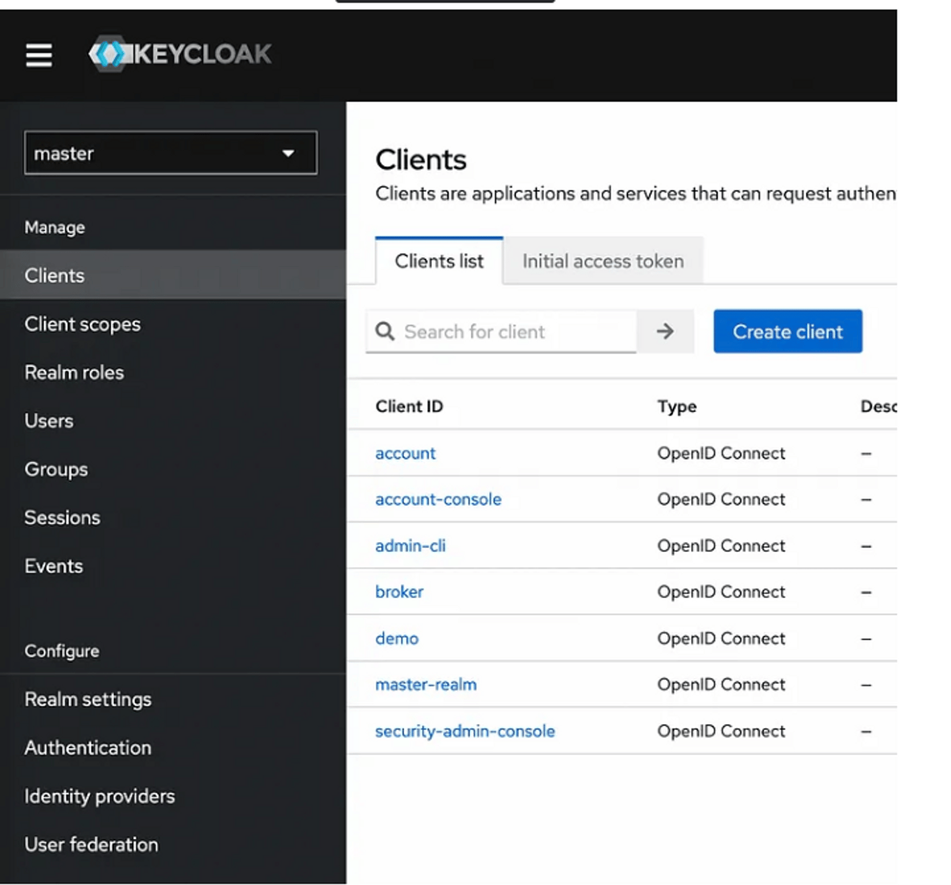Screen dimensions: 951x885
Task: Go to Authentication settings
Action: coord(173,747)
